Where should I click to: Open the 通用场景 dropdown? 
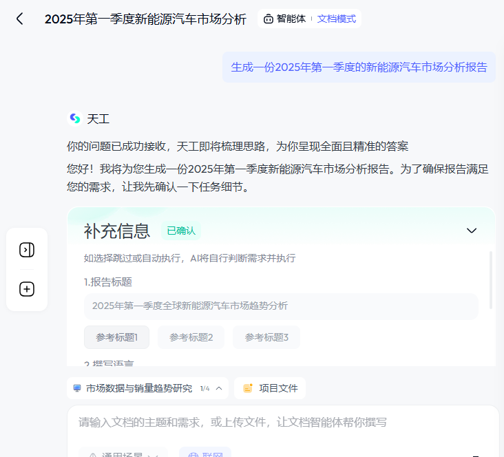[123, 453]
